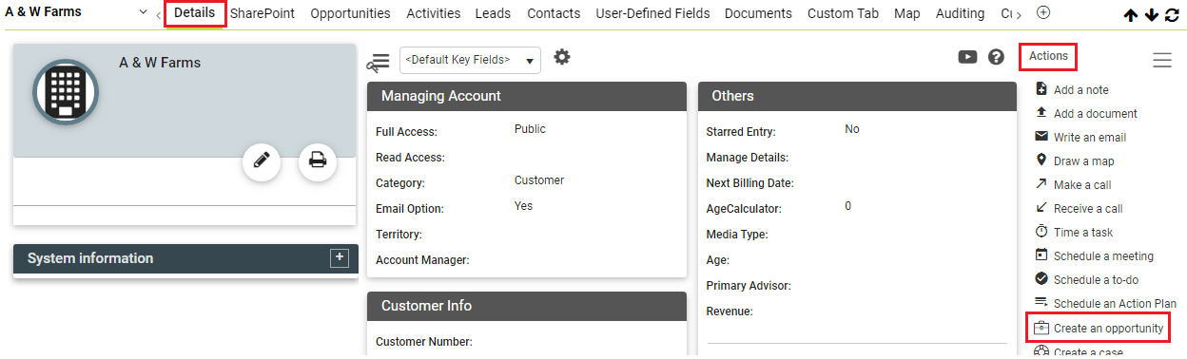Screen dimensions: 1187x359
Task: Click the A & W Farms building avatar
Action: click(67, 92)
